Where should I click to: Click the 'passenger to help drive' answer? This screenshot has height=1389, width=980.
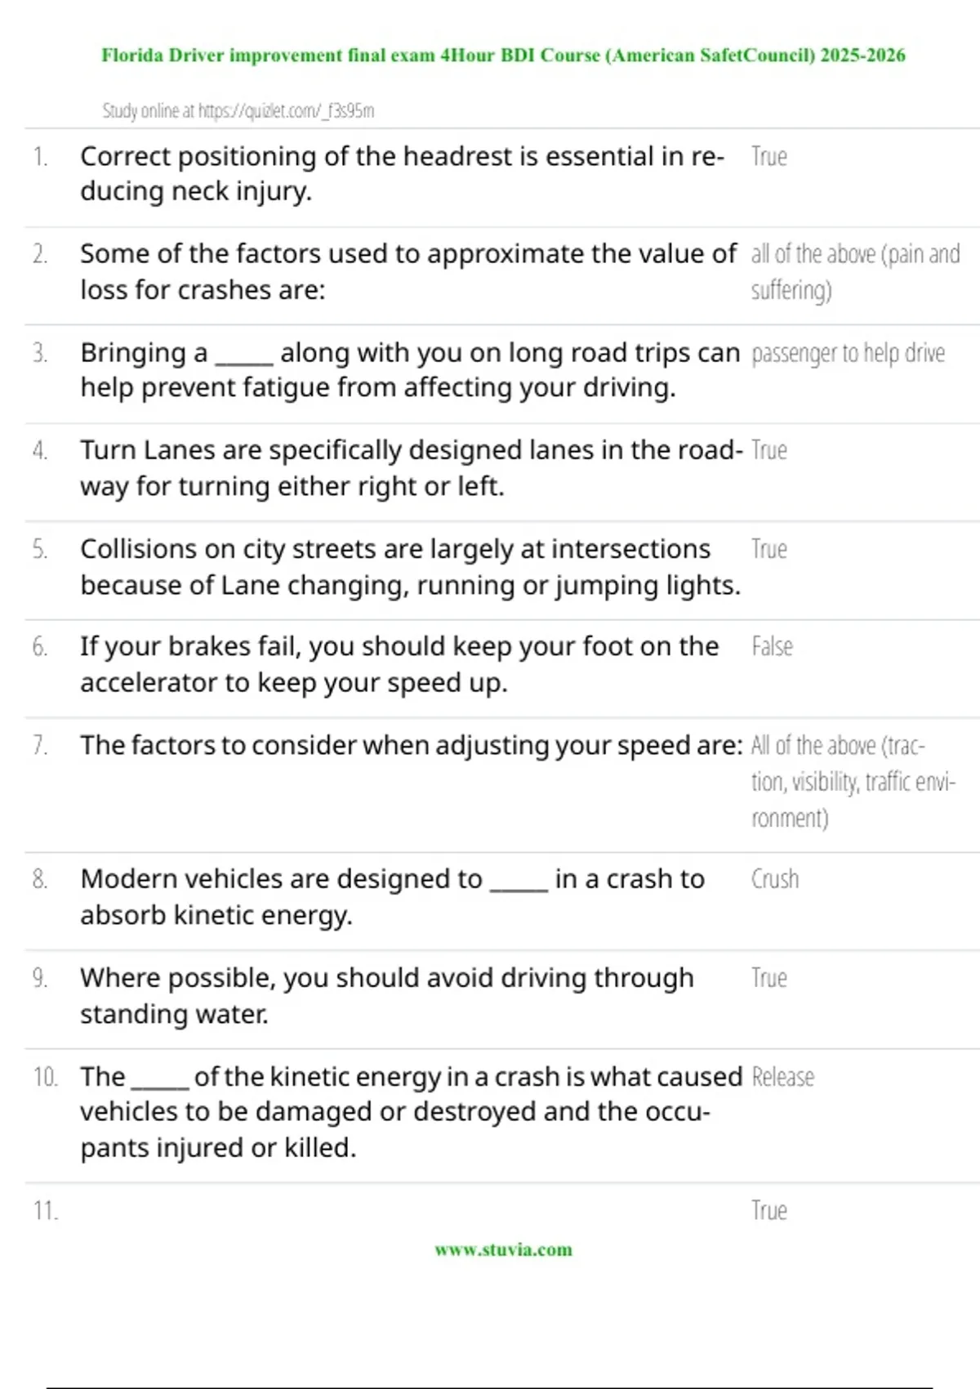tap(848, 353)
